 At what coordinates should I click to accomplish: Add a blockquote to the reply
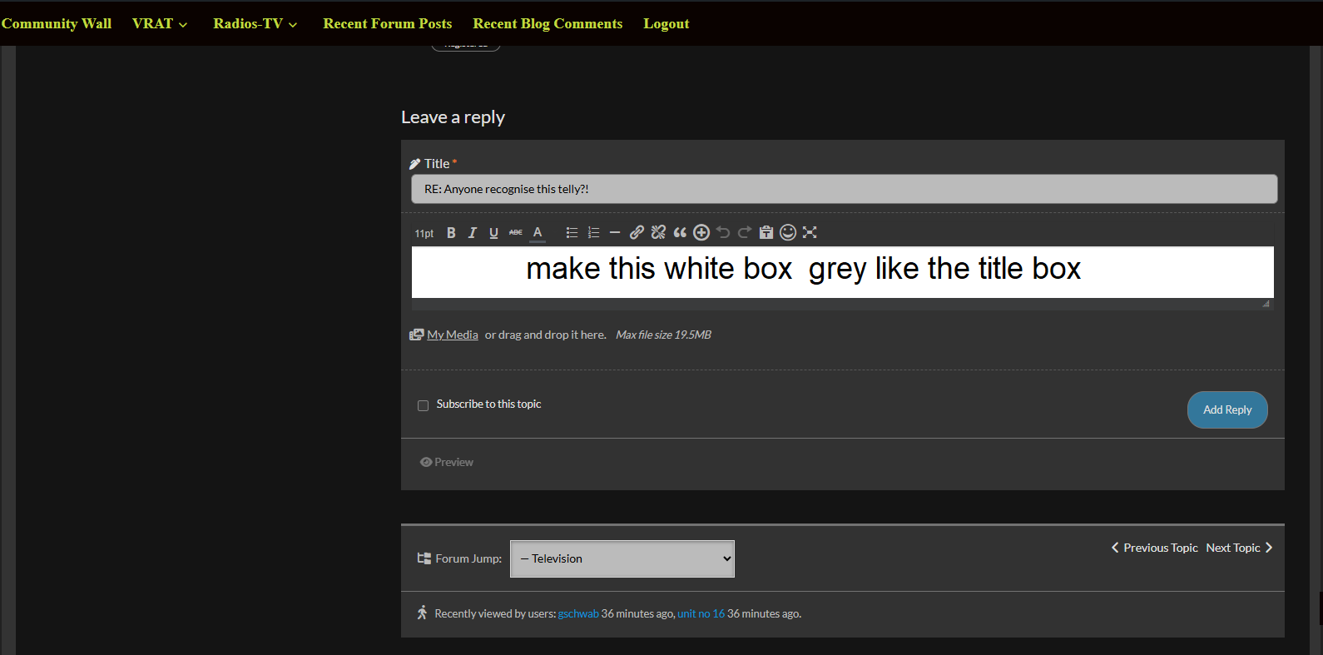coord(680,232)
